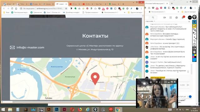This screenshot has width=200, height=112.
Task: Click the Контакты heading
Action: (95, 36)
